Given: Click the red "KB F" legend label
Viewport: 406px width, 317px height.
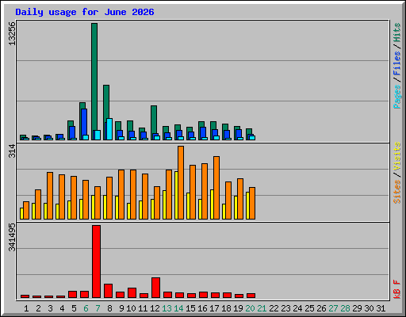Looking at the screenshot, I should tap(397, 289).
